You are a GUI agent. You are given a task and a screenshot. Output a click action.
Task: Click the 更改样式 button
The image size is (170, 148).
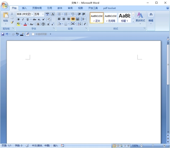pos(140,17)
